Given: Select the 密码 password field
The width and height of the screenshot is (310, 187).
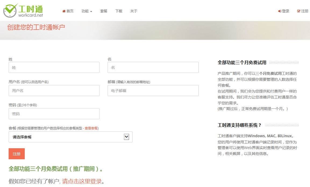Looking at the screenshot, I should coord(54,114).
